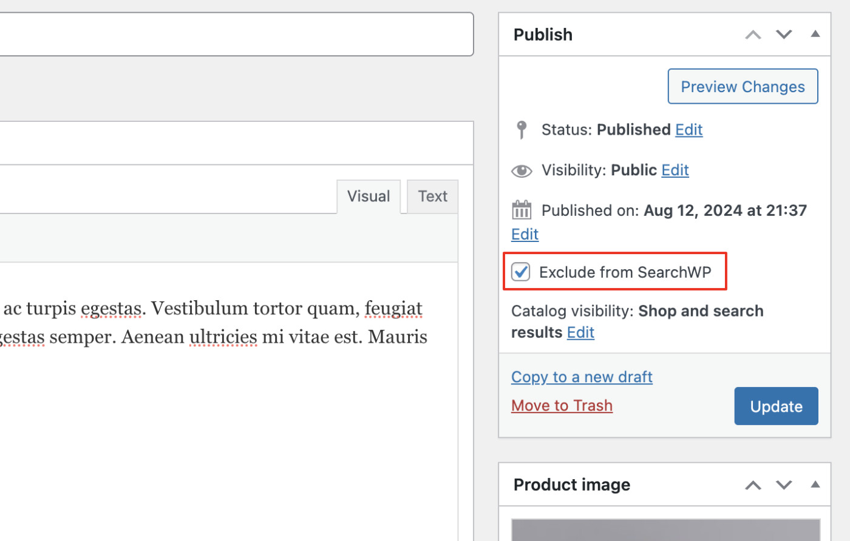Screen dimensions: 850x541
Task: Click the eye icon next to Visibility
Action: 522,170
